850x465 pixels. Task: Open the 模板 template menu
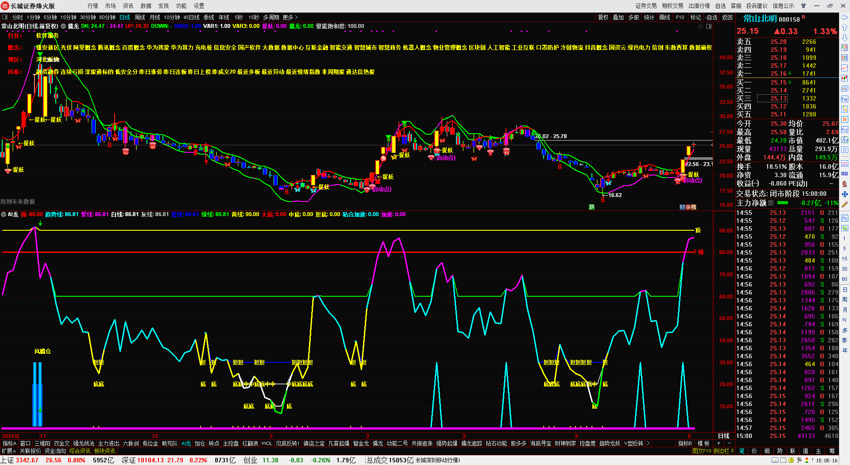click(x=703, y=443)
